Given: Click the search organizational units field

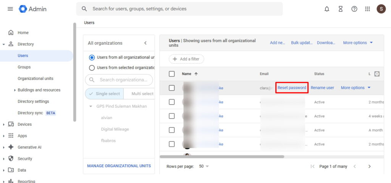Looking at the screenshot, I should click(x=122, y=80).
